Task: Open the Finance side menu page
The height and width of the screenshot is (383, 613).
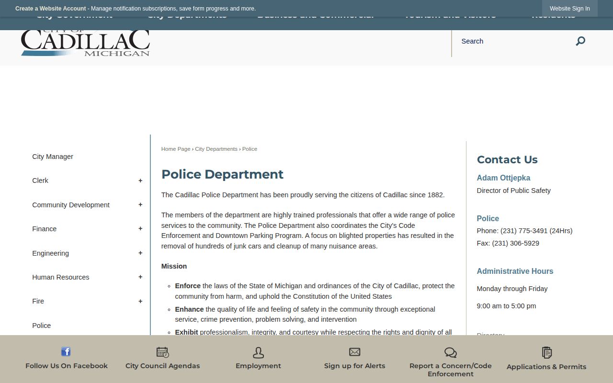Action: click(x=45, y=229)
